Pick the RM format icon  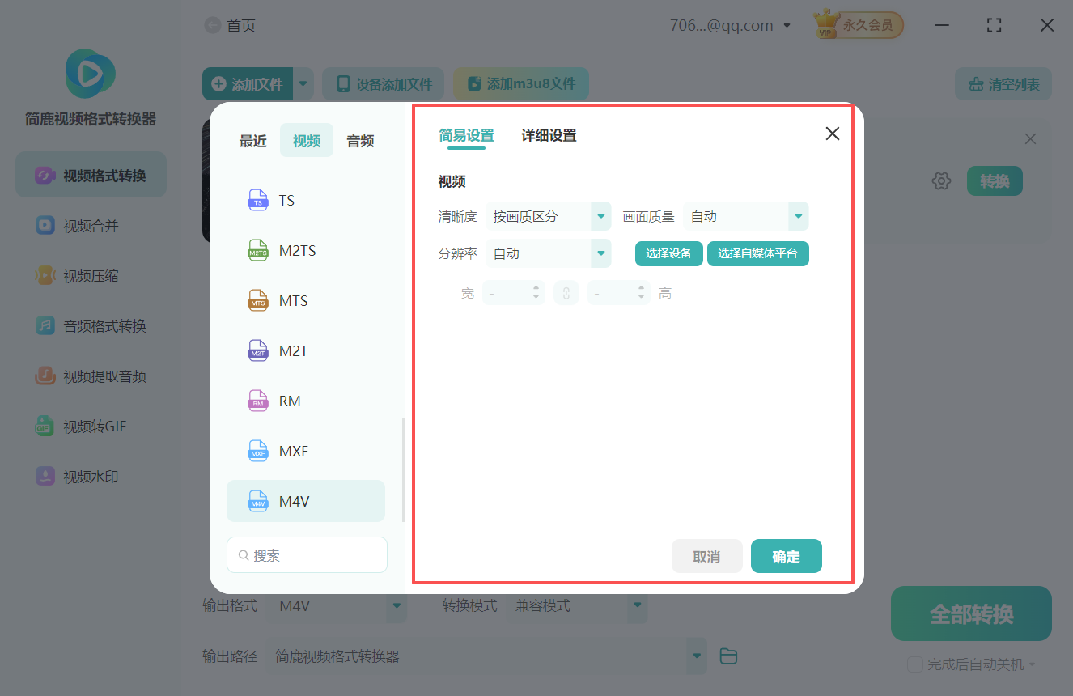(x=257, y=401)
